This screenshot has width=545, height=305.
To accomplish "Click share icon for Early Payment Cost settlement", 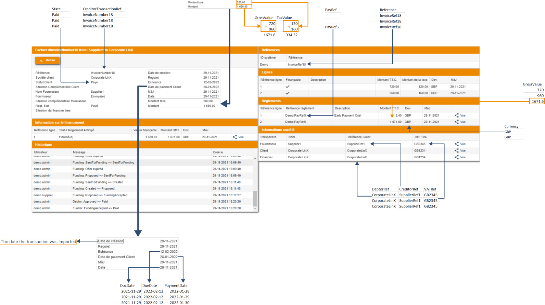I will pyautogui.click(x=457, y=116).
